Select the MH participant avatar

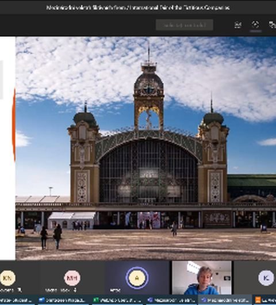point(72,278)
